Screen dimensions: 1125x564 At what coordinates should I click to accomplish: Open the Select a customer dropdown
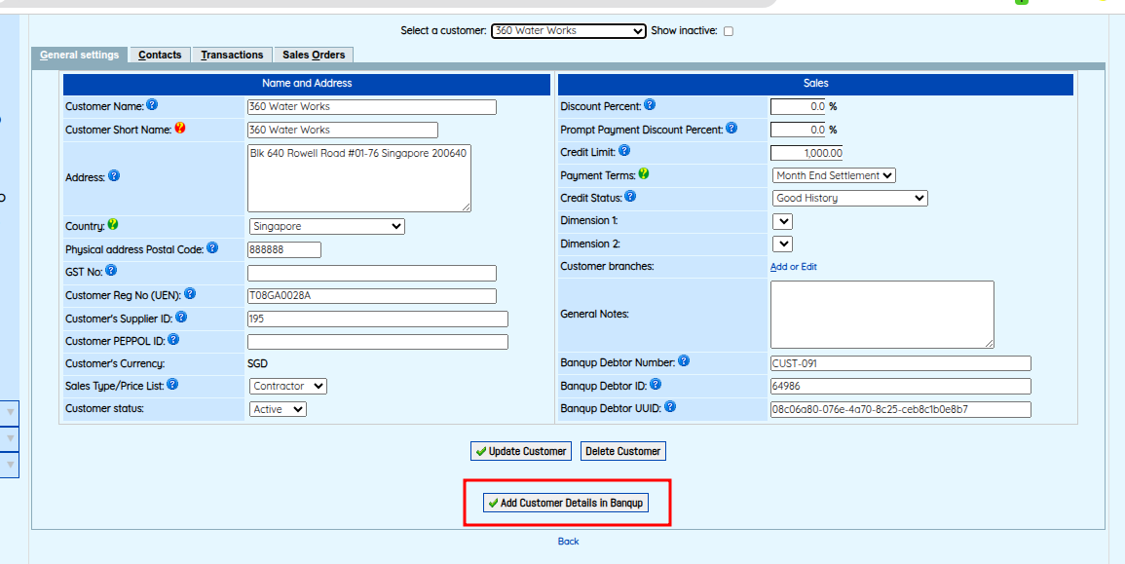coord(568,31)
